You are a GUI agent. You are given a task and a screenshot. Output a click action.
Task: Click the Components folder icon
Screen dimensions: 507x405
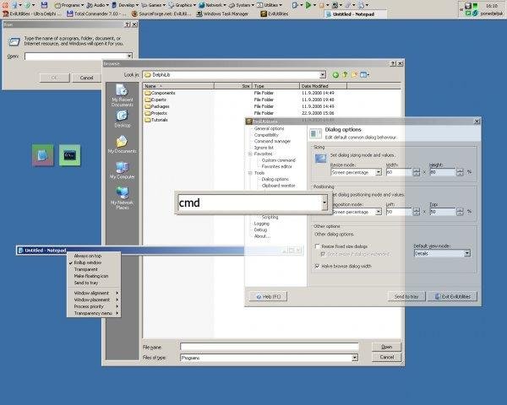[148, 93]
